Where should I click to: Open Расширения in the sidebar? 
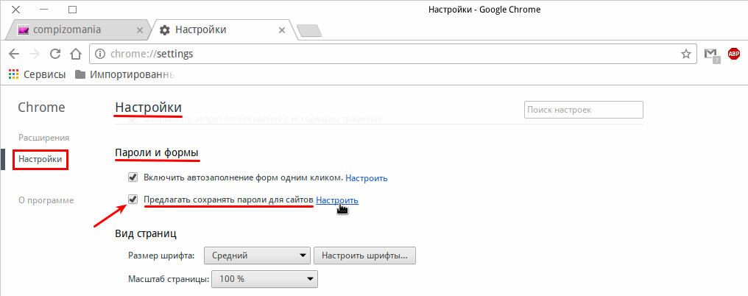(x=44, y=138)
